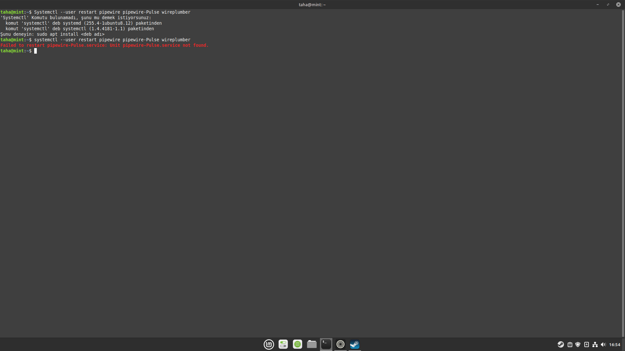The width and height of the screenshot is (625, 351).
Task: Open the concentric circles app in panel
Action: tap(340, 344)
